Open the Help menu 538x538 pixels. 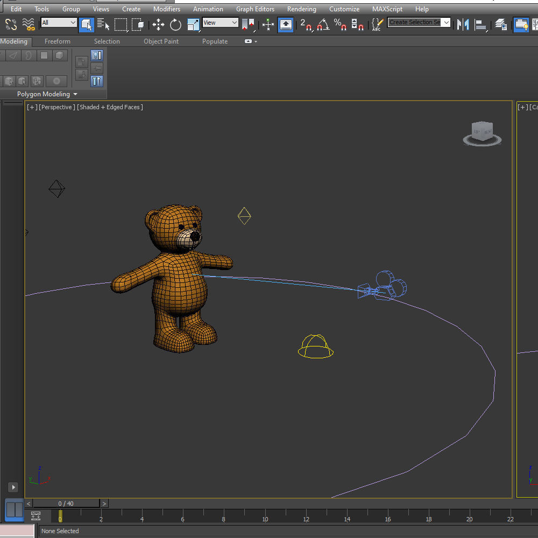(422, 9)
